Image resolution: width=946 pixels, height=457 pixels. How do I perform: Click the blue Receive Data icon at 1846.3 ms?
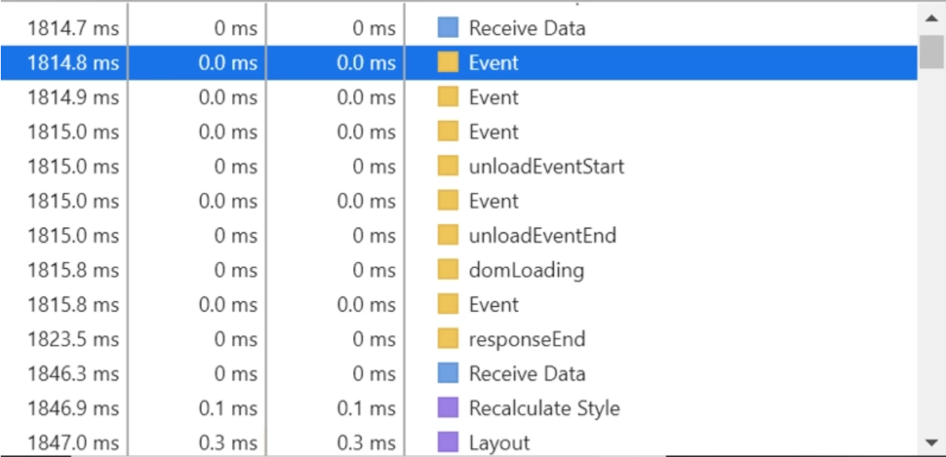448,374
